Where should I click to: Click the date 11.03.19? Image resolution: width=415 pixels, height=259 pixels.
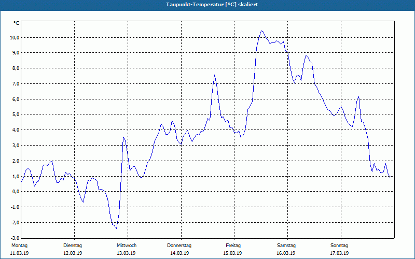point(19,253)
